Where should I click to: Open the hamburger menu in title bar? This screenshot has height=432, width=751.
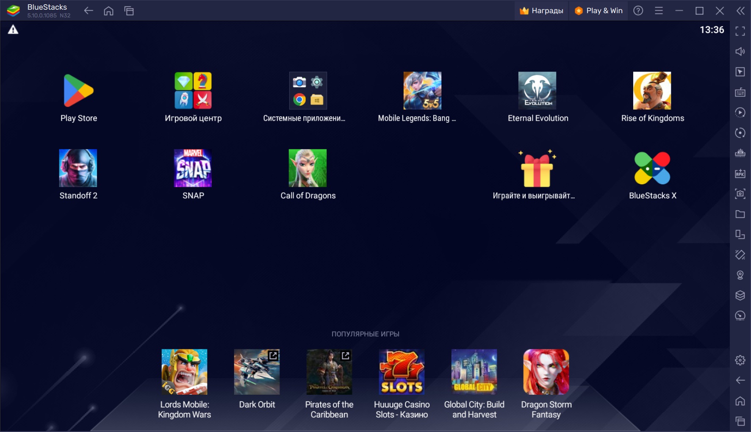(659, 11)
